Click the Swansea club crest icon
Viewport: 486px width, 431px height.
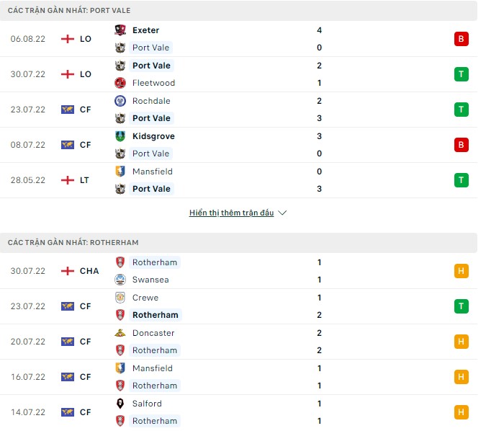click(120, 280)
